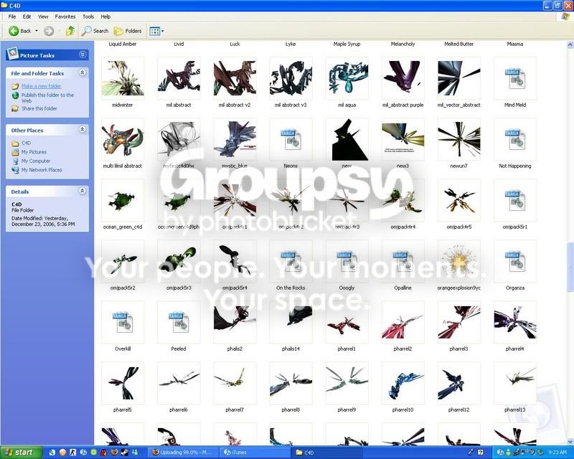574x459 pixels.
Task: Go back with the Back arrow icon
Action: [14, 31]
